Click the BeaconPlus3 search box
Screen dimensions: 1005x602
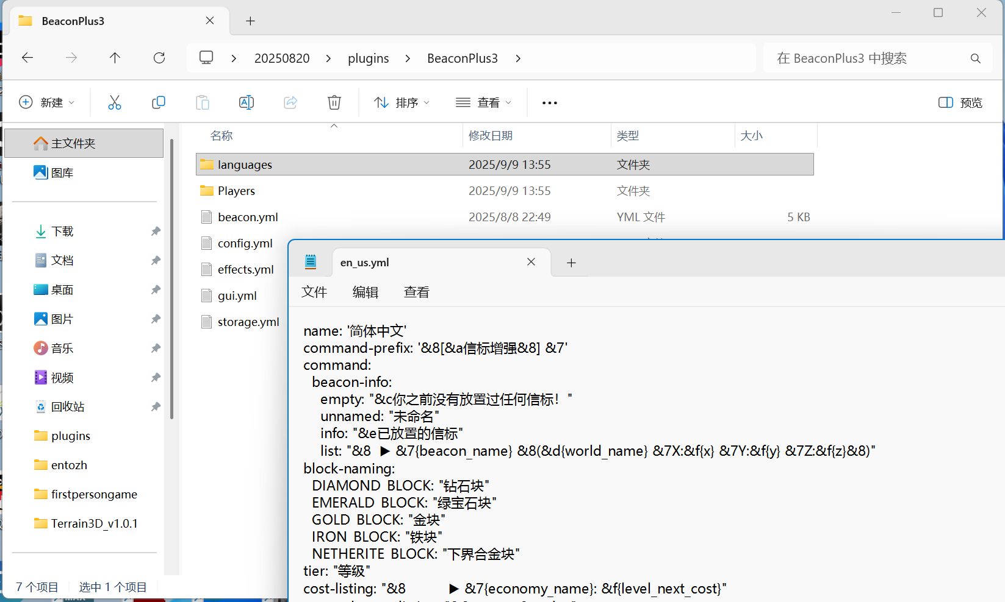pos(866,58)
